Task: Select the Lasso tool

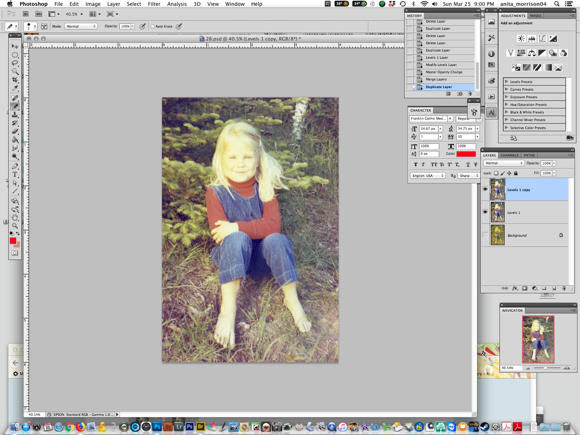Action: pos(15,63)
